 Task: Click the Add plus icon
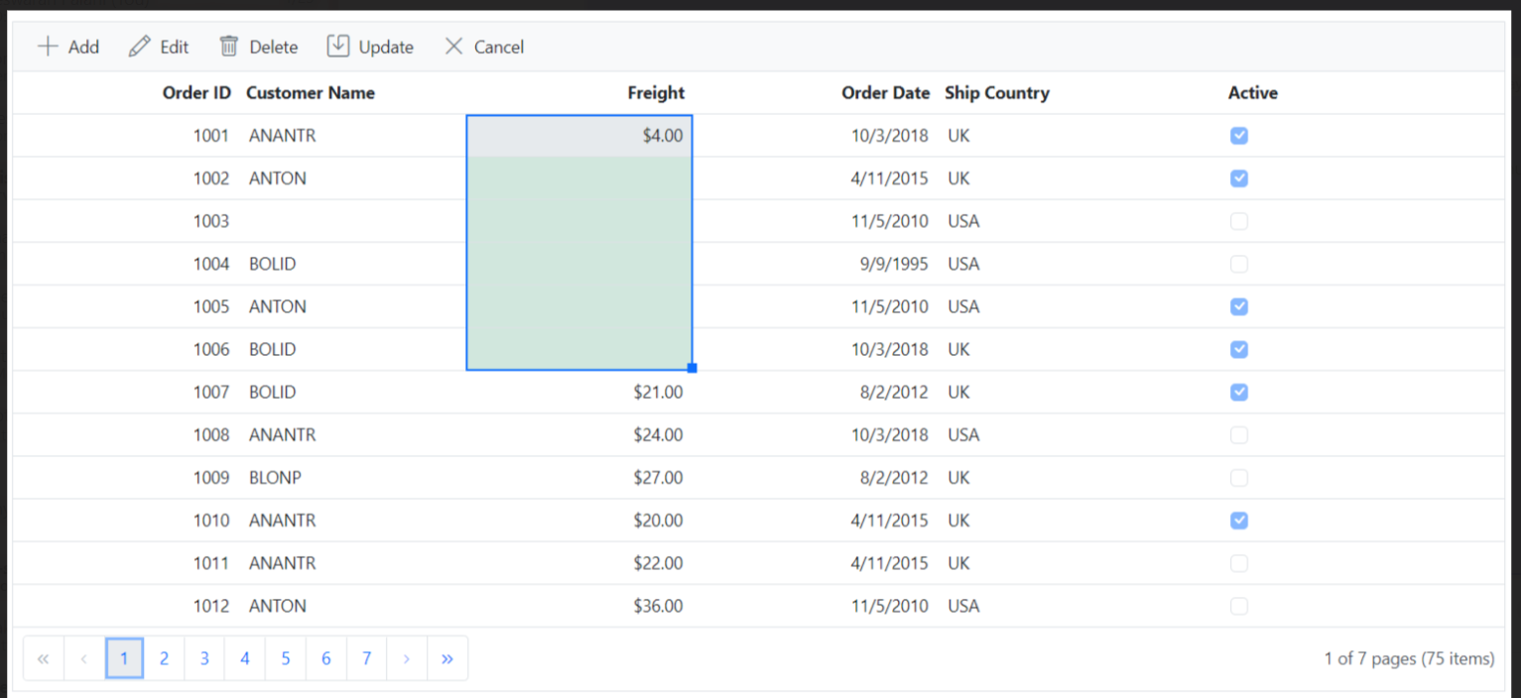tap(47, 47)
